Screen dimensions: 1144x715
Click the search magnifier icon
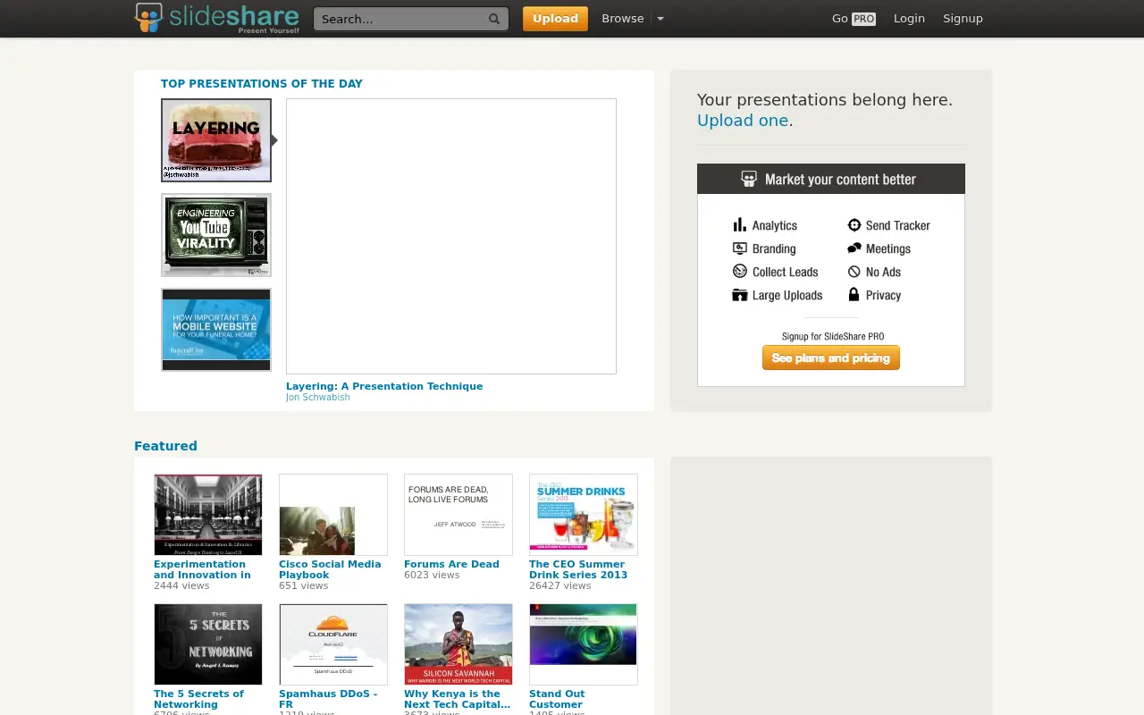click(x=494, y=19)
